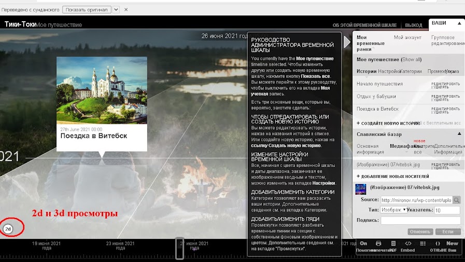Viewport: 465px width, 262px height.
Task: Select the Дополнительная Информация tab
Action: click(449, 149)
